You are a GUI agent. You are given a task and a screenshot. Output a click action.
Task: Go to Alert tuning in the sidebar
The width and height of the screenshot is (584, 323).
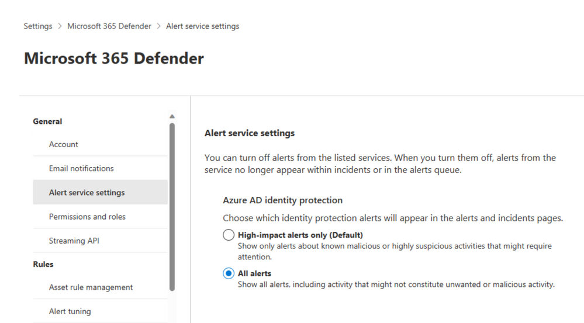(x=70, y=311)
